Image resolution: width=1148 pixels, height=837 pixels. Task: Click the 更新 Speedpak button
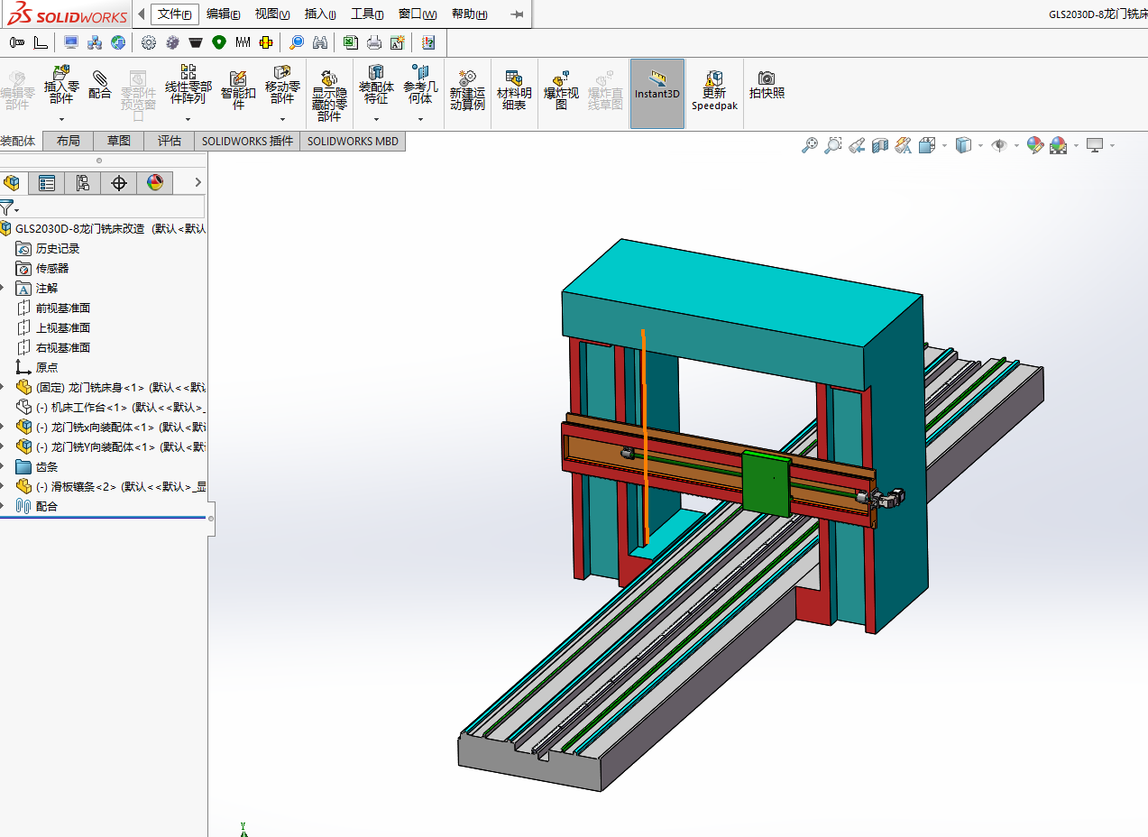point(714,91)
